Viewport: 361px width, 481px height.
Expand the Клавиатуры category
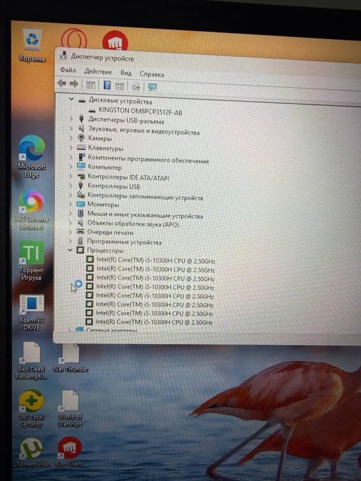point(71,148)
